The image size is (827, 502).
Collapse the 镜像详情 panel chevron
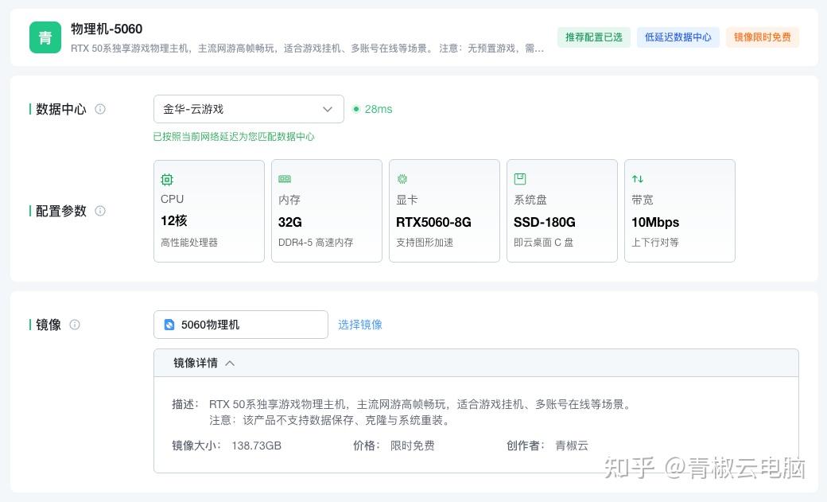pos(230,363)
